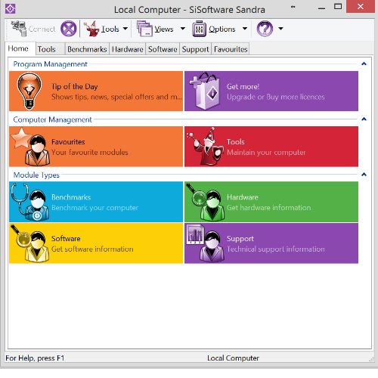The width and height of the screenshot is (378, 378).
Task: Click the purple disconnect X icon
Action: click(x=69, y=29)
